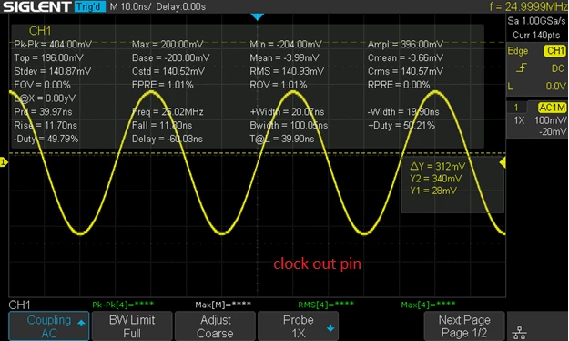Click the +Duty = 50.21% measurement
569x341 pixels.
pyautogui.click(x=401, y=126)
